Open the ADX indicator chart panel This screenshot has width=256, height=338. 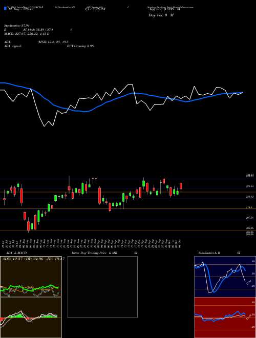tap(31, 277)
